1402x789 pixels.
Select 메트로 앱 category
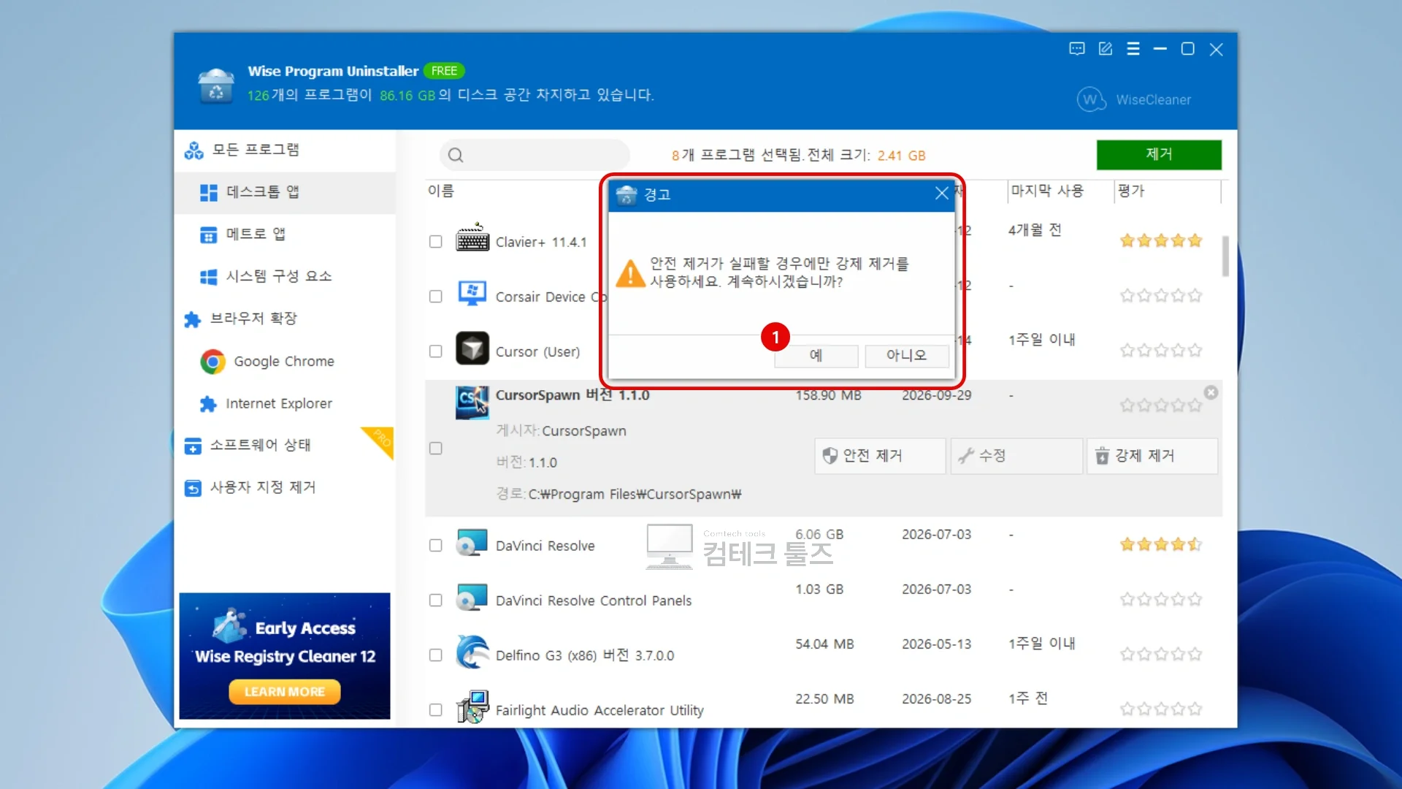tap(285, 235)
